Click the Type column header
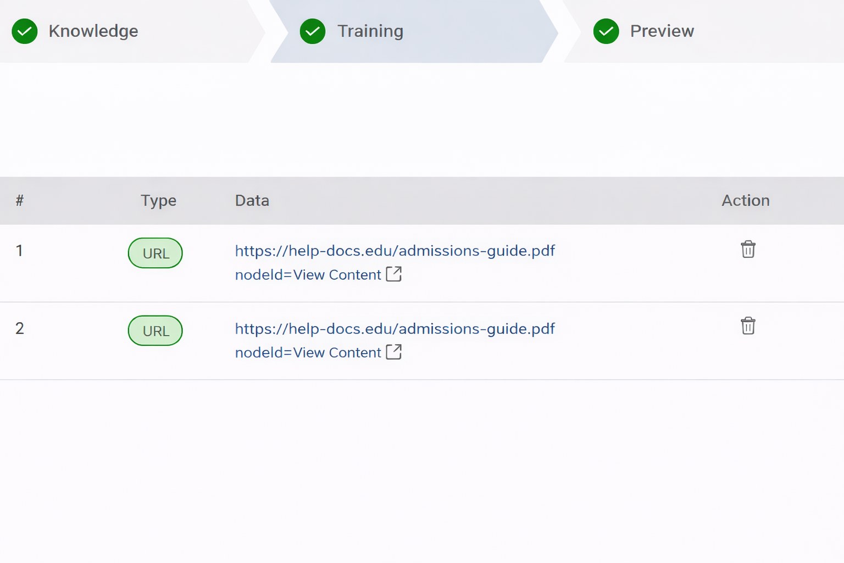 (x=158, y=201)
